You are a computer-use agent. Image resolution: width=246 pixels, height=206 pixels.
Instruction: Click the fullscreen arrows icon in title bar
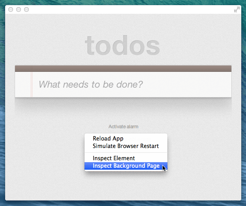coord(237,9)
